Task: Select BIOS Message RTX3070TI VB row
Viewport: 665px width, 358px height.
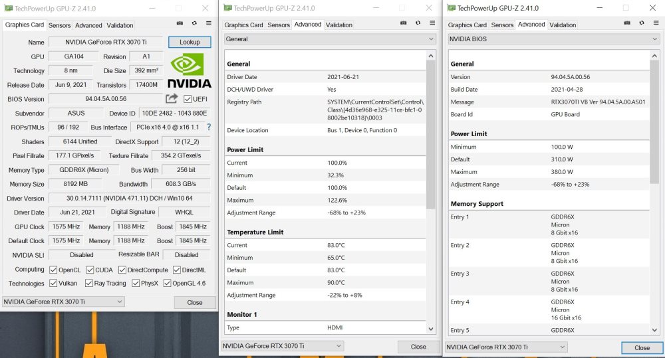Action: click(x=549, y=102)
